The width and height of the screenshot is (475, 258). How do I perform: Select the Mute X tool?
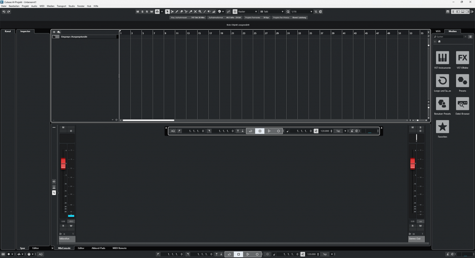195,12
